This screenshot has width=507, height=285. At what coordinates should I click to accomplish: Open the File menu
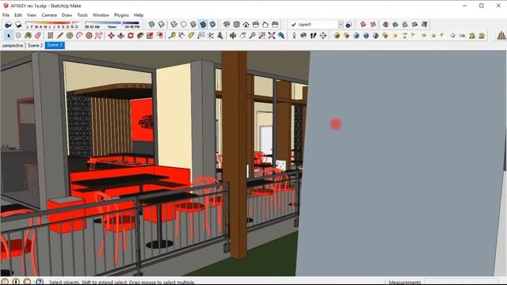(6, 15)
